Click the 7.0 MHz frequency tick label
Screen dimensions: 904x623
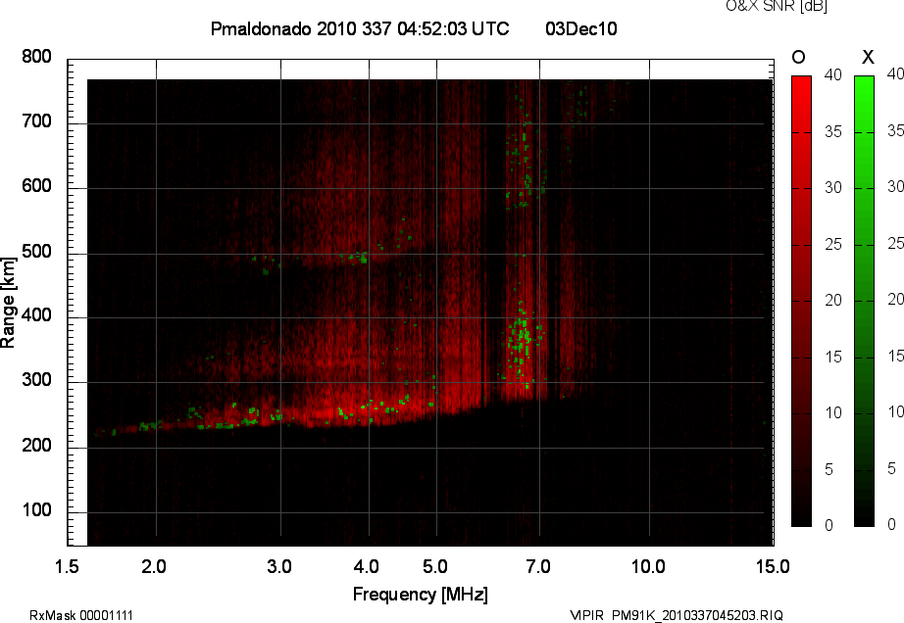pyautogui.click(x=537, y=566)
